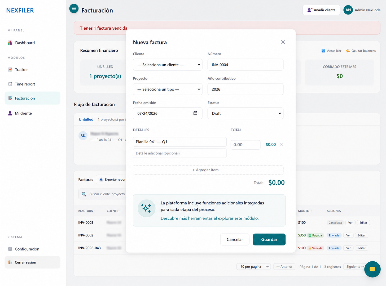Click the Mi cliente person icon
This screenshot has width=386, height=286.
click(x=10, y=113)
